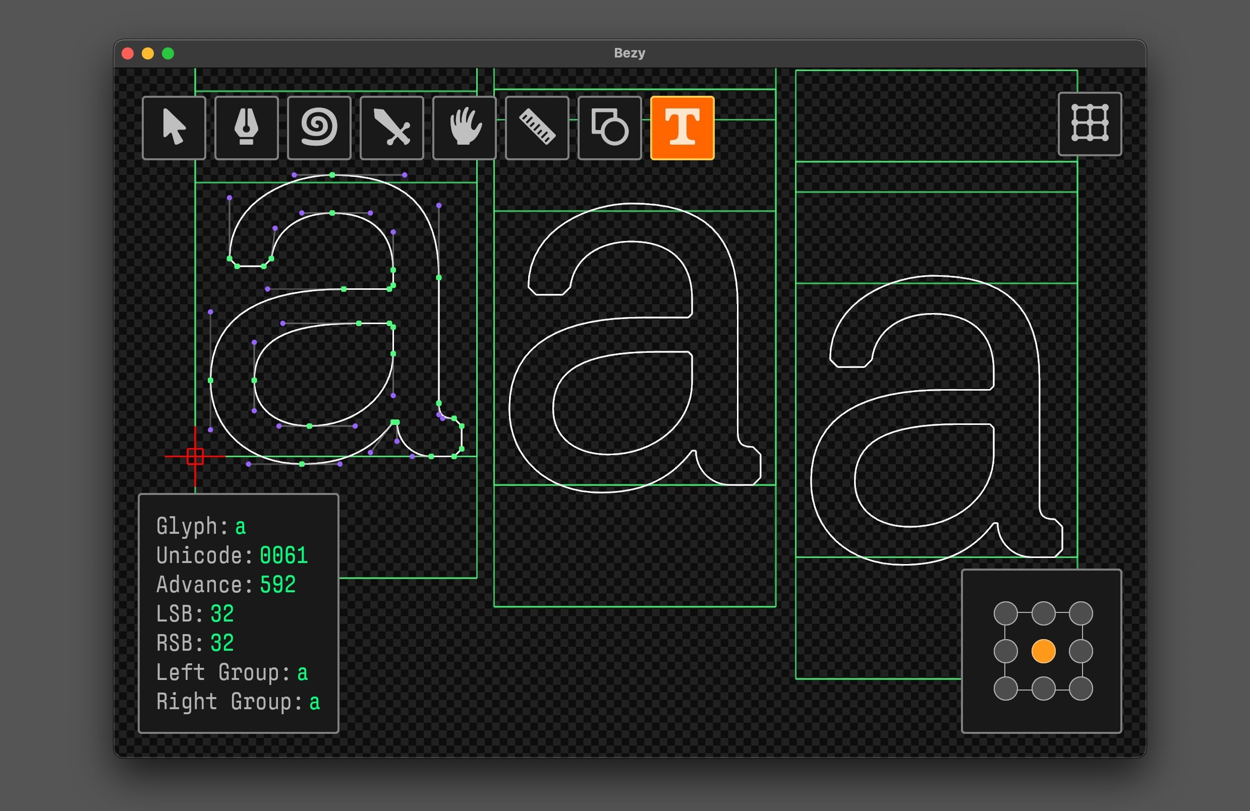The height and width of the screenshot is (811, 1250).
Task: Click the green fullscreen window button
Action: coord(168,53)
